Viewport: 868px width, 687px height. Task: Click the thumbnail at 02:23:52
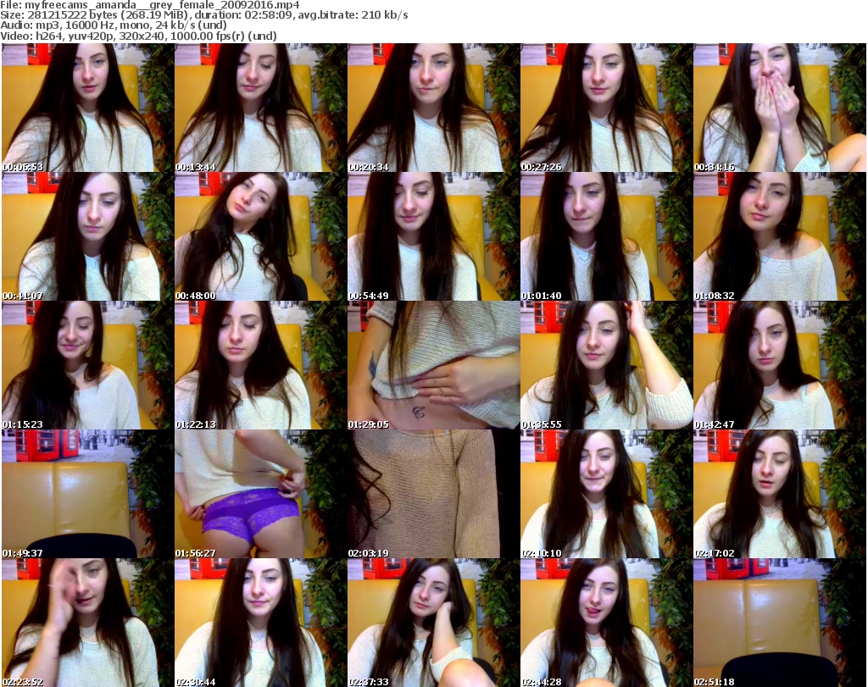tap(87, 623)
